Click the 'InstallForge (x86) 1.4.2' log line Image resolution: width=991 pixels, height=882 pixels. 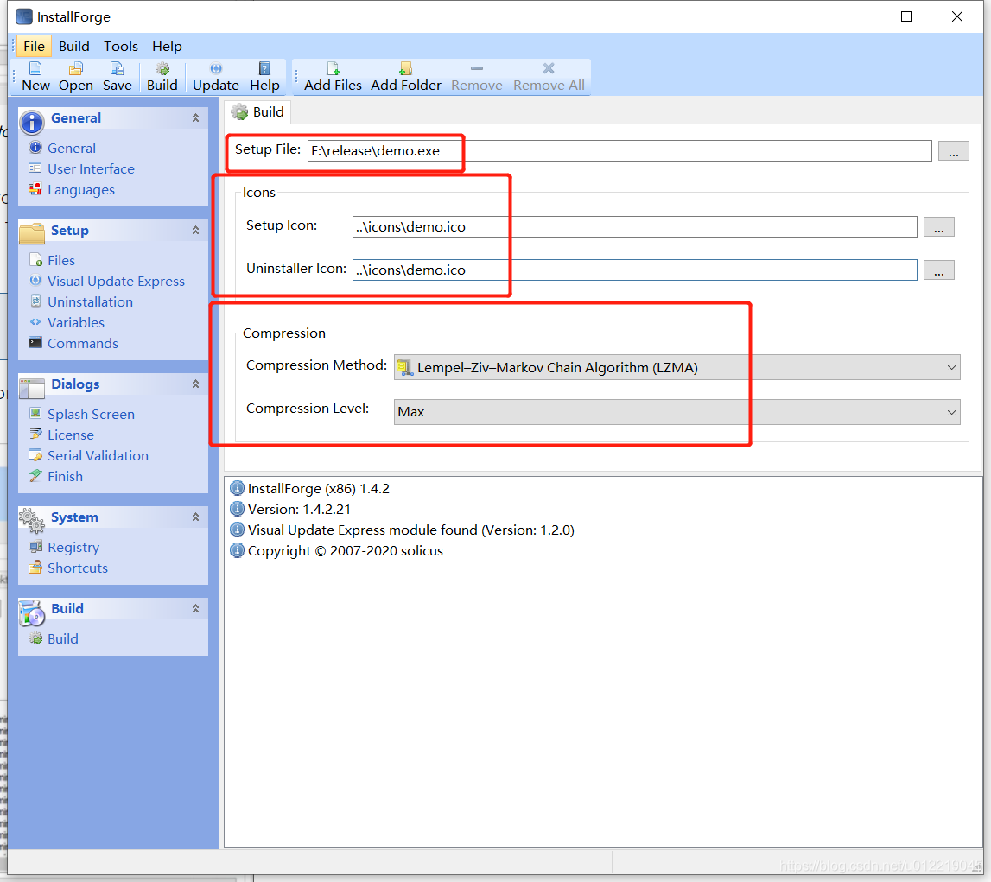tap(319, 488)
